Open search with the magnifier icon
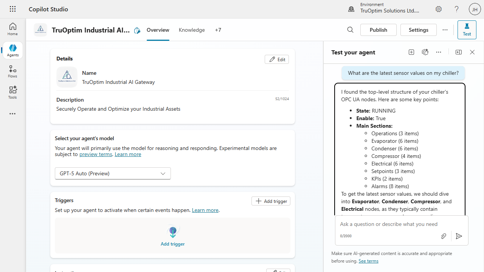This screenshot has width=484, height=272. tap(351, 30)
